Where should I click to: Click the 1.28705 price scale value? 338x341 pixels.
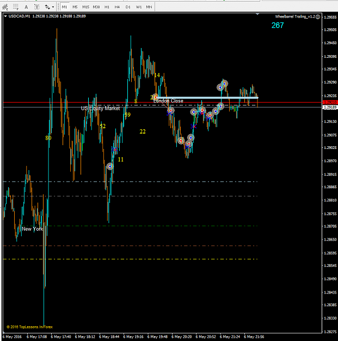point(330,226)
